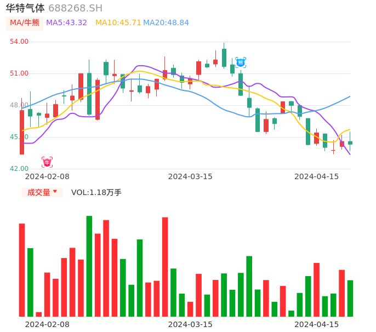Viewport: 376px width, 332px height.
Task: Click the stock name 华特气体
Action: point(25,8)
